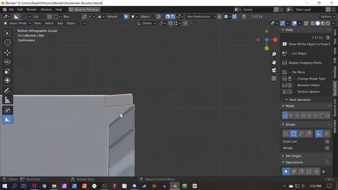Select the Custom shape icon
The width and height of the screenshot is (338, 190).
pos(309,134)
